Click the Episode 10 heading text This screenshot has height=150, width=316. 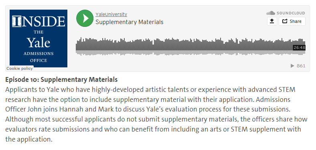coord(61,79)
